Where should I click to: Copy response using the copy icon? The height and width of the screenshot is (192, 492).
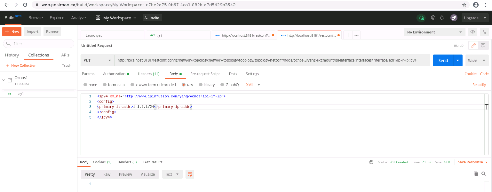476,174
